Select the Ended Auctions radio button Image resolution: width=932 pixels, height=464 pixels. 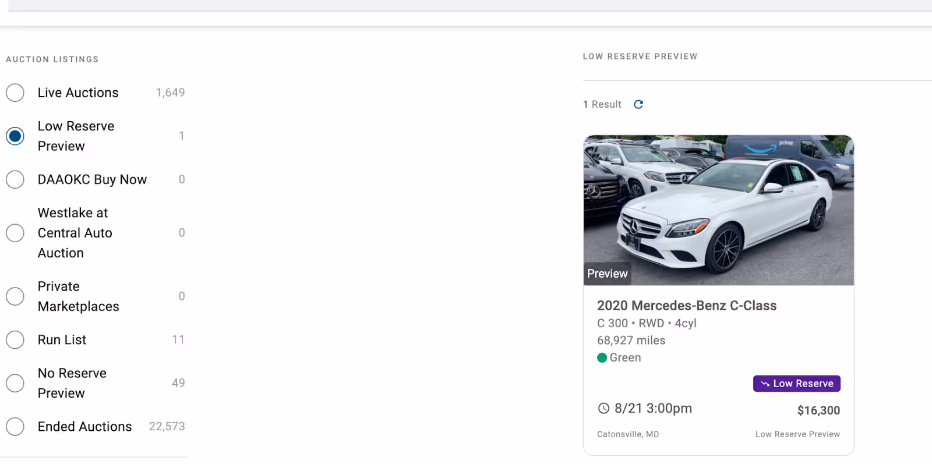click(15, 427)
